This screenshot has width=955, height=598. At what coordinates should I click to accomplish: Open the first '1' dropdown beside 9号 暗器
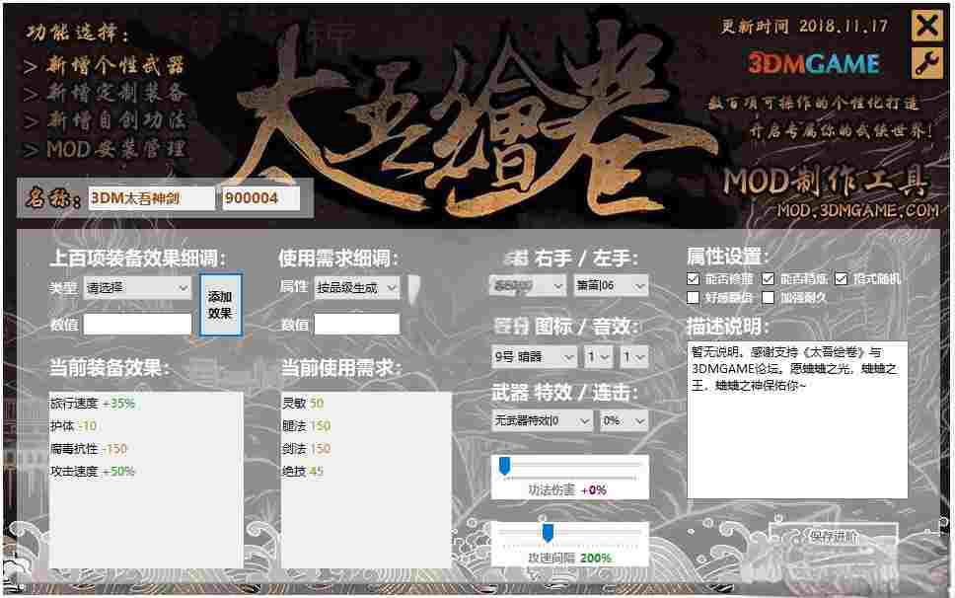598,357
